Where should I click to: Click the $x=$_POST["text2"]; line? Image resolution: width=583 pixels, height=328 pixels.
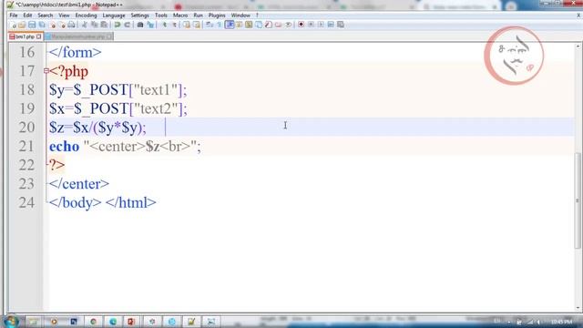point(118,109)
